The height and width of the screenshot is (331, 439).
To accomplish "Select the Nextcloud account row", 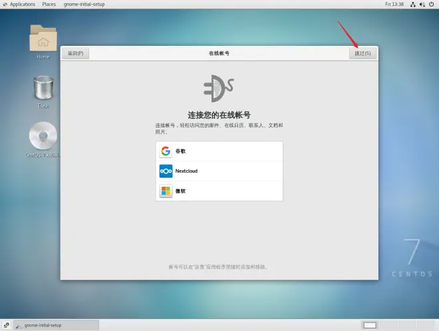I will click(219, 171).
